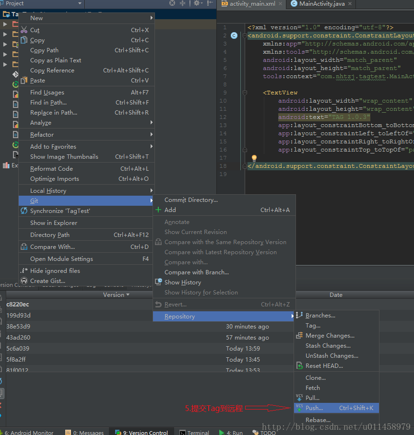The image size is (414, 435).
Task: Choose Tag... from the Repository submenu
Action: [313, 326]
